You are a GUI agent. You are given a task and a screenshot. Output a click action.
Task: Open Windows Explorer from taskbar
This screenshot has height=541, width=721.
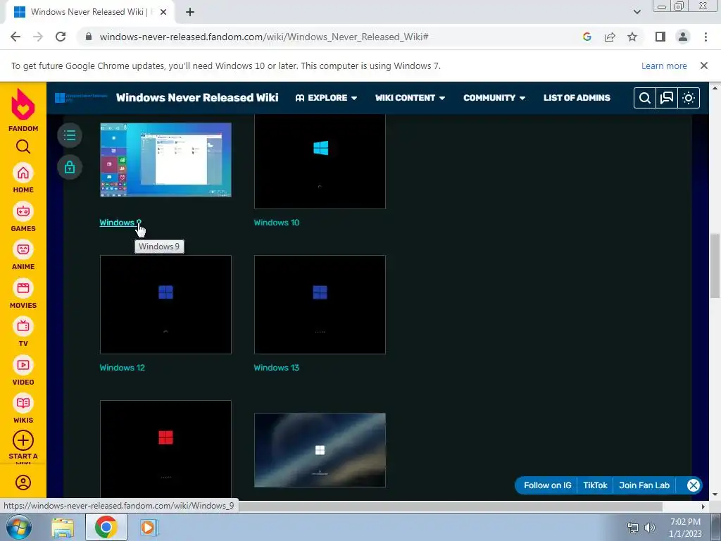pyautogui.click(x=63, y=527)
